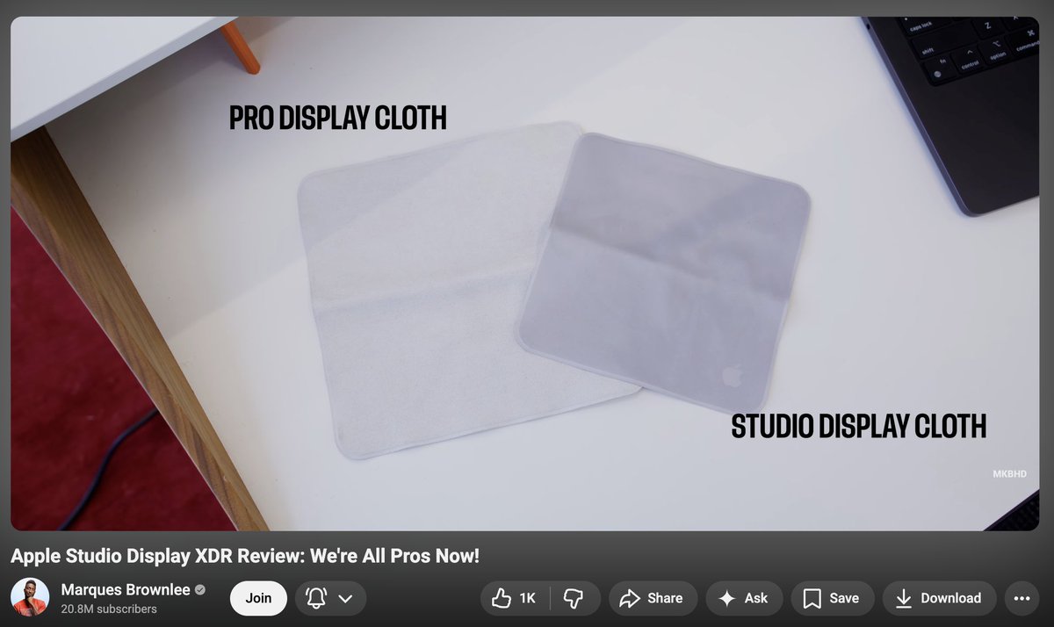Open the Ask AI assistant
The height and width of the screenshot is (627, 1054).
(743, 598)
